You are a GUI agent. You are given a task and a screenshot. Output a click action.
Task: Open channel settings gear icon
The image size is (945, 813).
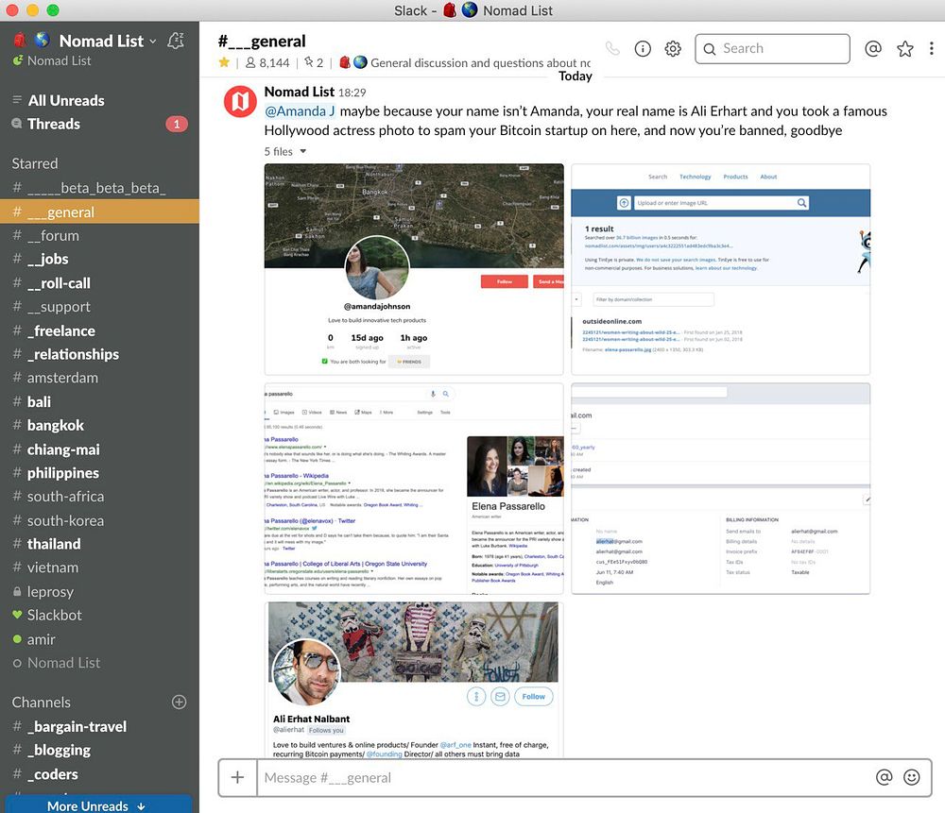pyautogui.click(x=673, y=49)
